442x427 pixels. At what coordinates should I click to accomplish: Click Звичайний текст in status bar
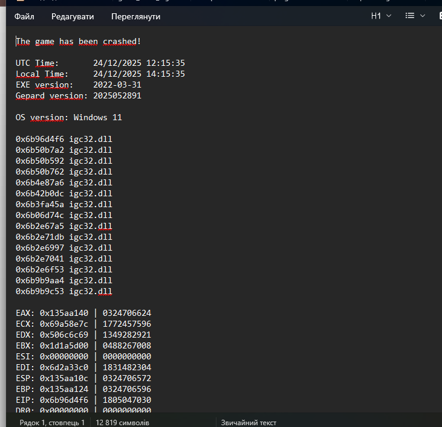pos(249,423)
